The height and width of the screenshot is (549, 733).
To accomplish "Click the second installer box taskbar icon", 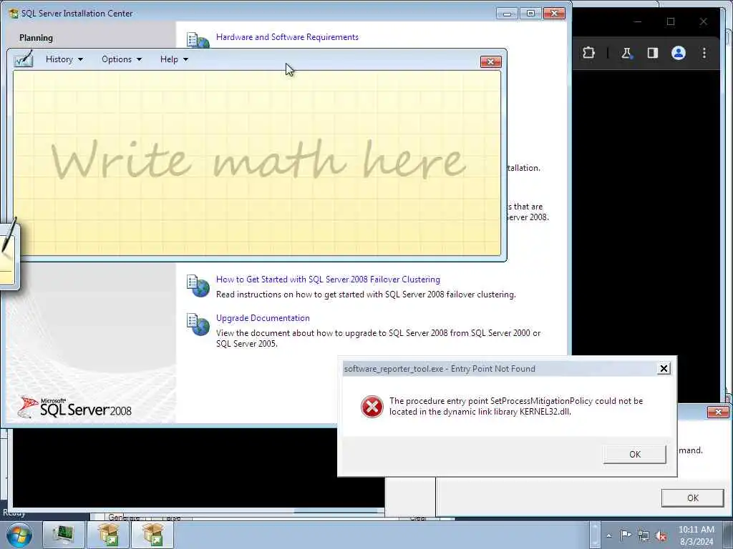I will 152,535.
